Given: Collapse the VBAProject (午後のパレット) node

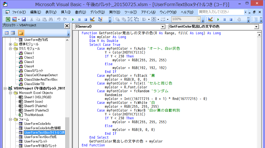Looking at the screenshot, I should (x=5, y=88).
